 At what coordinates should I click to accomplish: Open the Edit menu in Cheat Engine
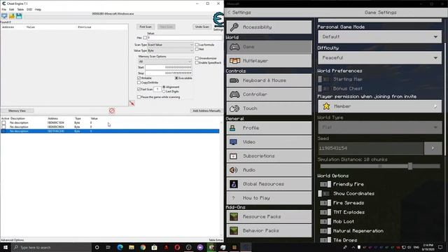12,9
